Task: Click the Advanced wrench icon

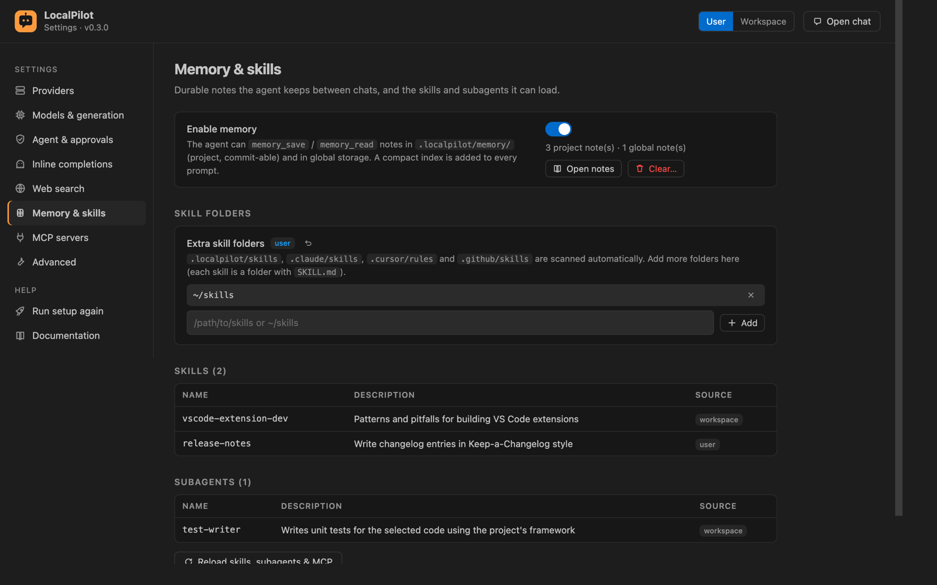Action: (20, 262)
